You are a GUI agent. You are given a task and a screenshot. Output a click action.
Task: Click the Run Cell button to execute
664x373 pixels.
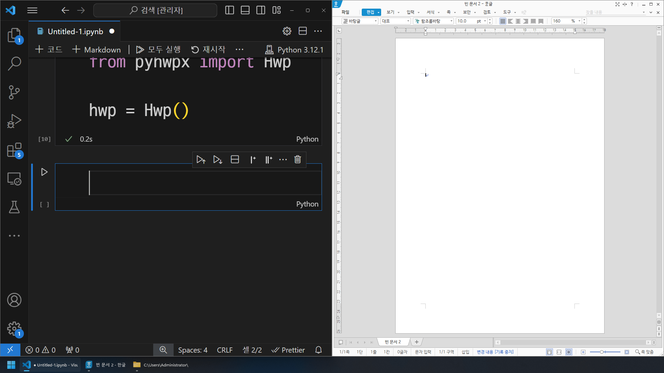click(44, 172)
